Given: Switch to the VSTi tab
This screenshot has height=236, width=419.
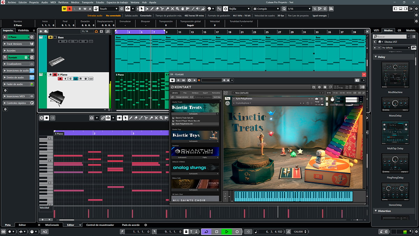Looking at the screenshot, I should click(376, 30).
